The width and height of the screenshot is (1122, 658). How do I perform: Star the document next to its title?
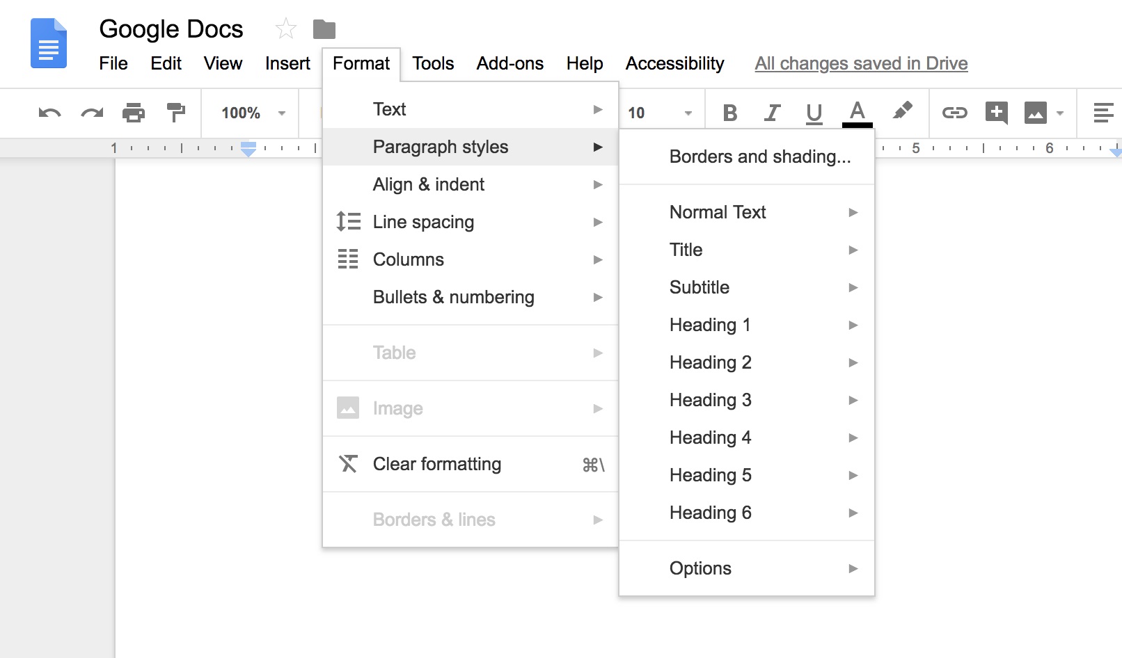pos(285,29)
